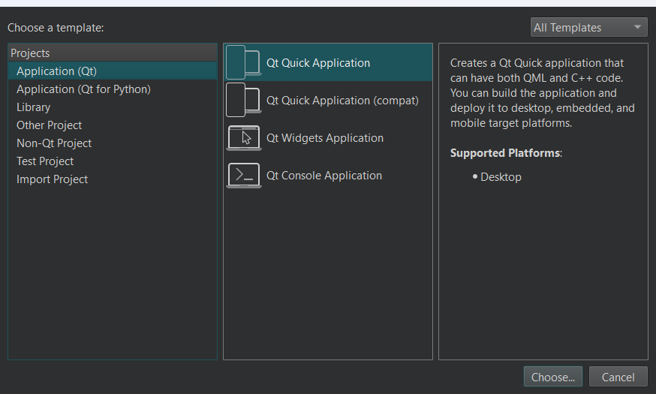Click the Desktop platform entry
This screenshot has height=394, width=656.
(x=501, y=177)
